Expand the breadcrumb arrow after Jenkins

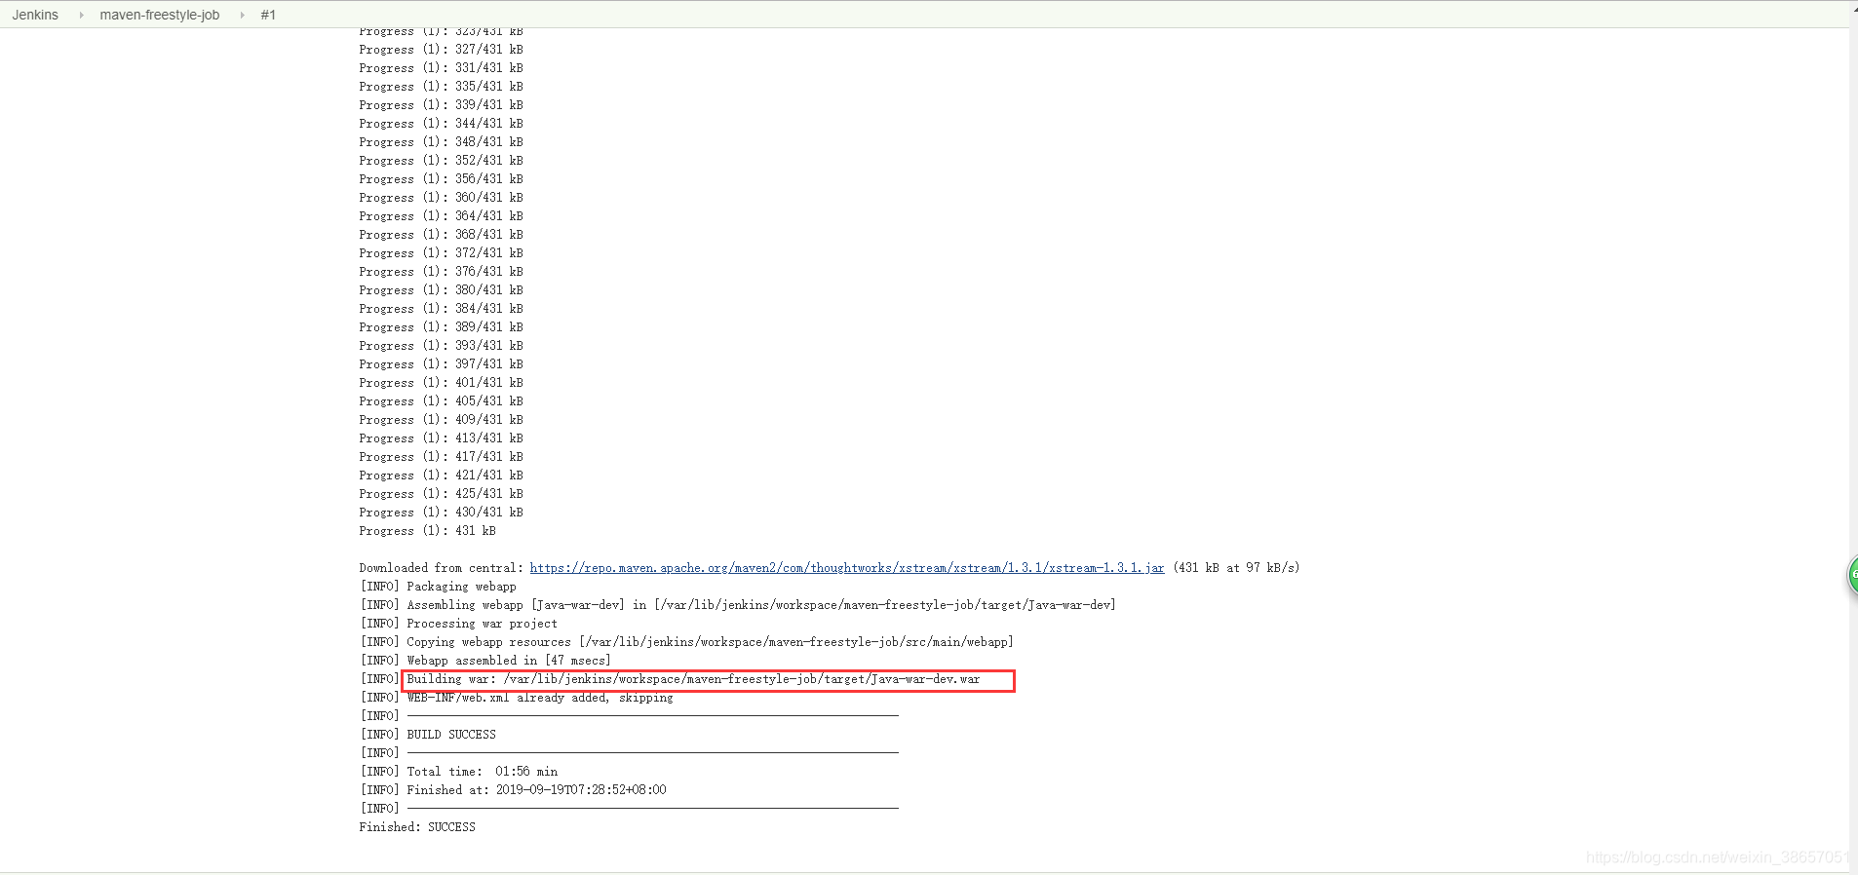click(x=81, y=15)
